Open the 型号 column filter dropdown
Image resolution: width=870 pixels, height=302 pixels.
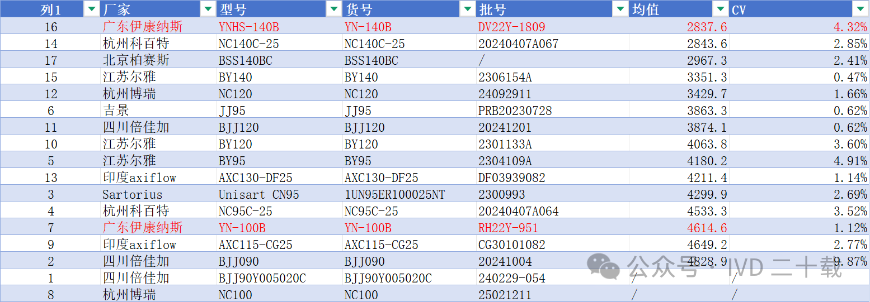[334, 9]
